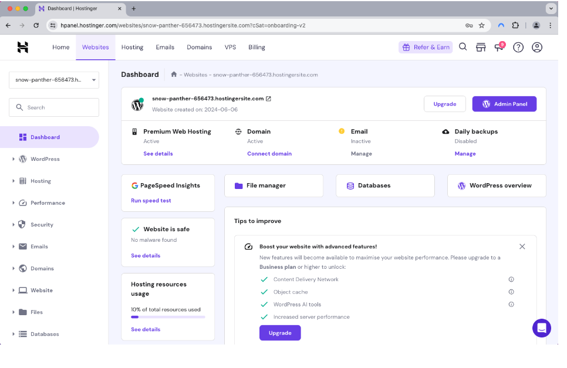Image resolution: width=567 pixels, height=368 pixels.
Task: Dismiss the Boost your website tip
Action: pos(522,247)
